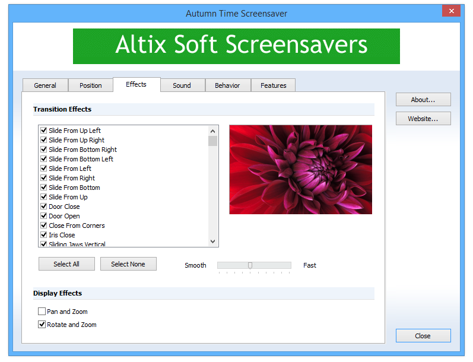This screenshot has width=473, height=362.
Task: Open the About dialog
Action: pyautogui.click(x=423, y=100)
